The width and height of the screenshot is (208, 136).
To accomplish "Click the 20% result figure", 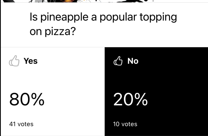I will click(x=131, y=100).
